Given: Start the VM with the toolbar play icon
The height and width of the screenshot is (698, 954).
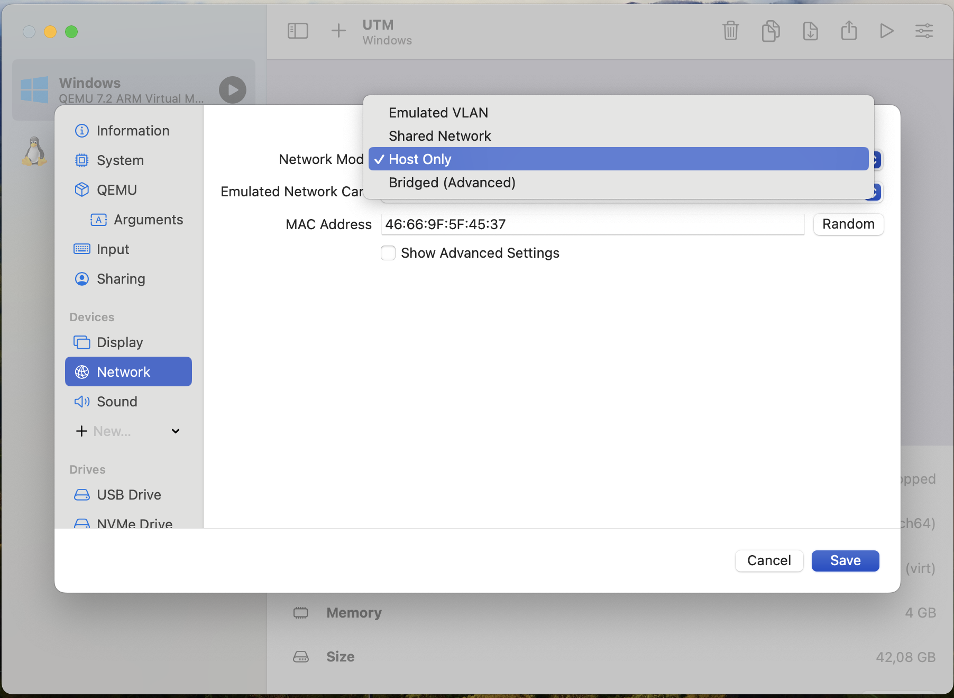Looking at the screenshot, I should click(886, 31).
